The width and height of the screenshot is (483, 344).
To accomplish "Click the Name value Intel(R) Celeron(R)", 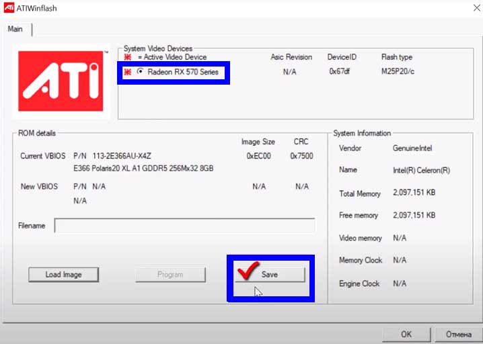I will (421, 171).
